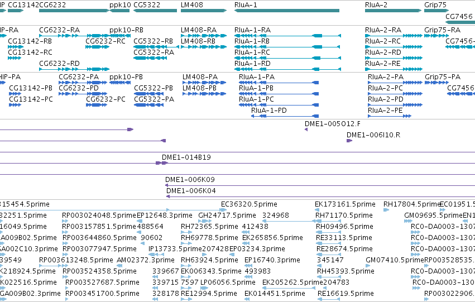Select protein LM408-PA
475x302 pixels.
204,83
